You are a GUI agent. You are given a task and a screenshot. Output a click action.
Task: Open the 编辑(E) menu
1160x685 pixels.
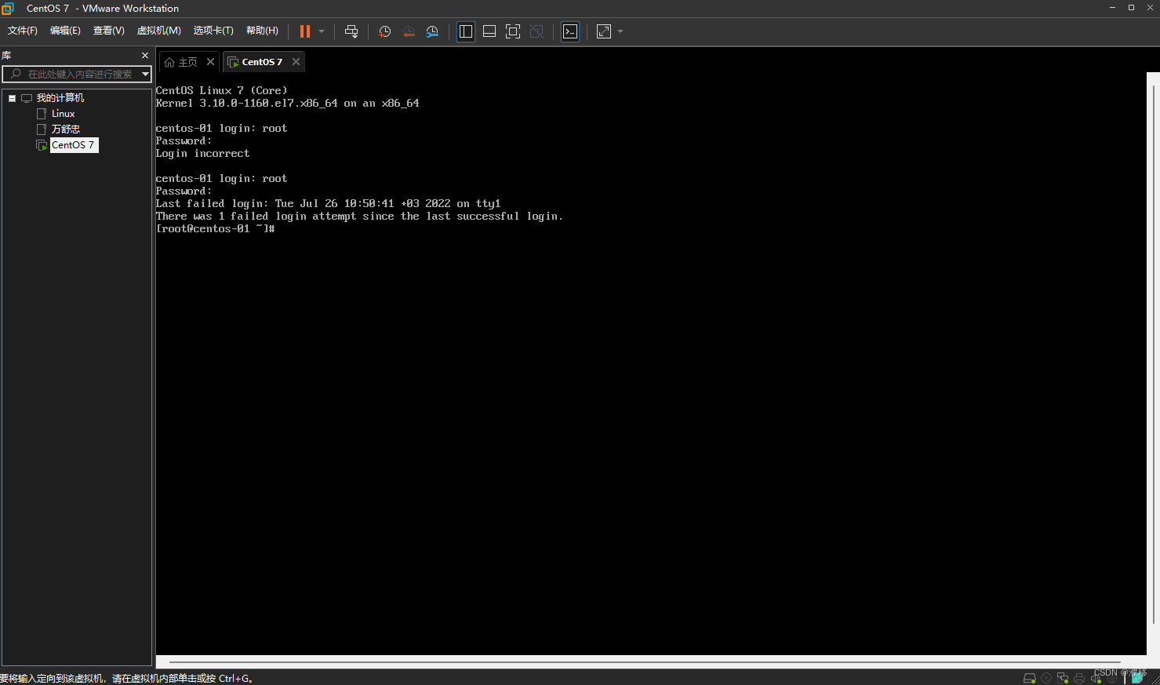(x=65, y=31)
